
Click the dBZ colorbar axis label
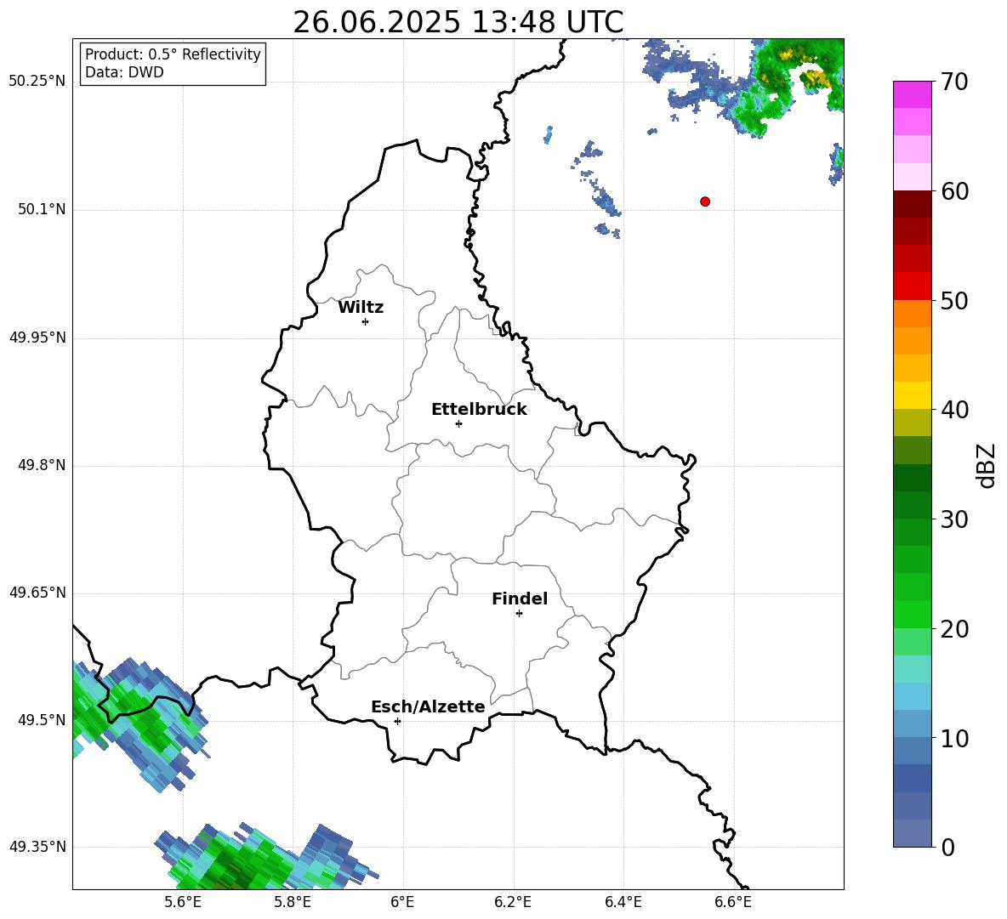pos(985,465)
